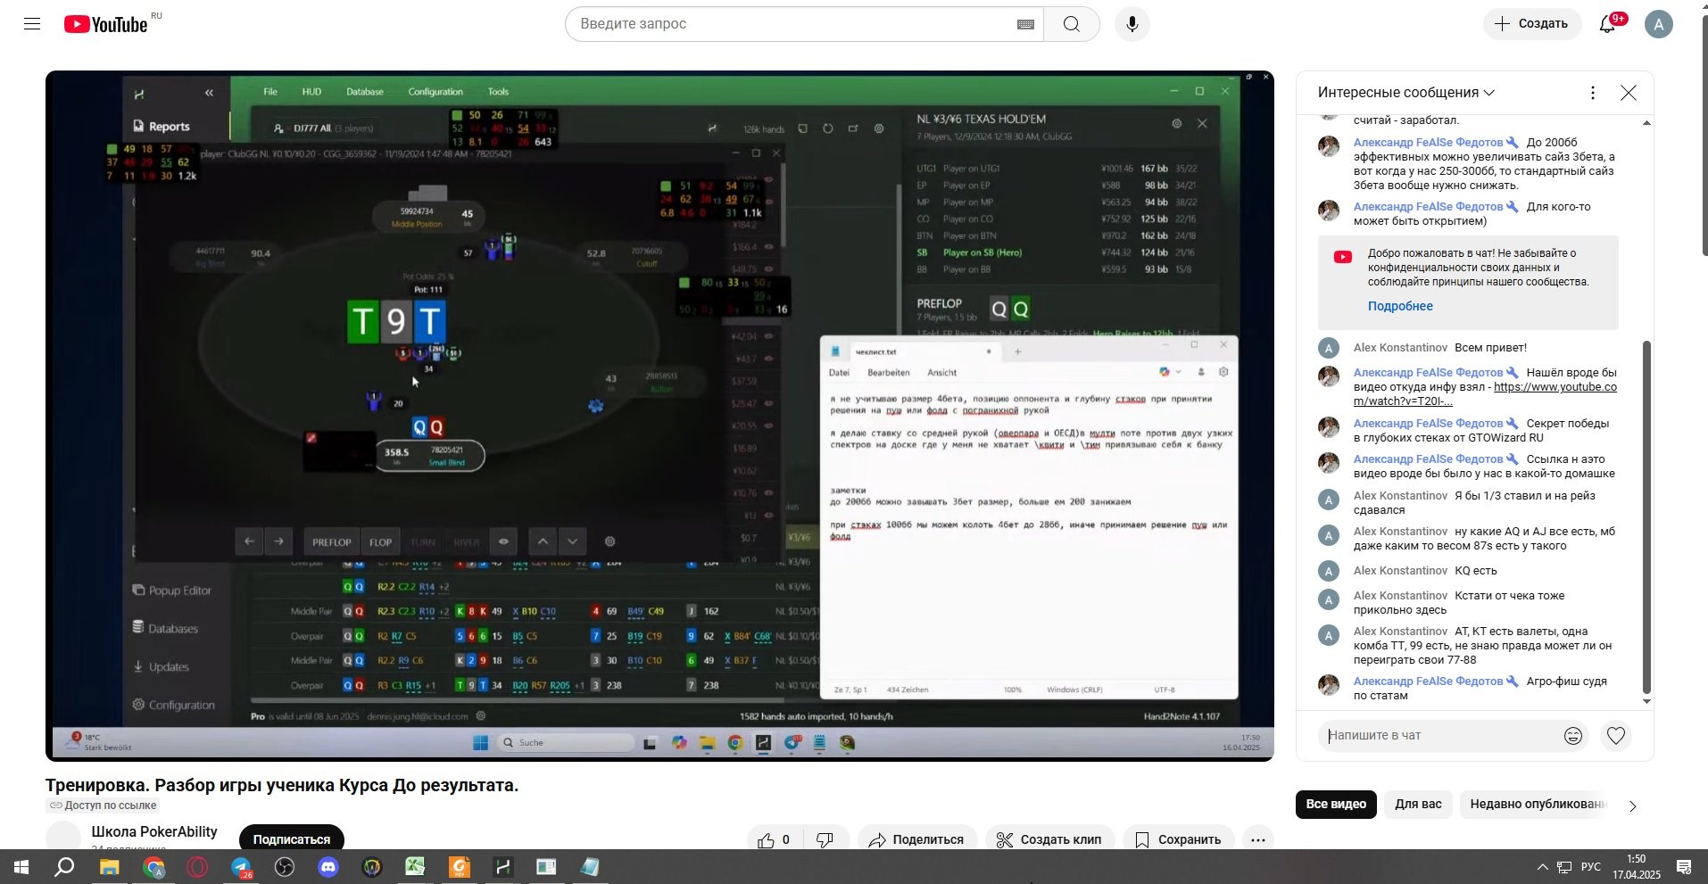Start voice search with the microphone icon

1132,24
